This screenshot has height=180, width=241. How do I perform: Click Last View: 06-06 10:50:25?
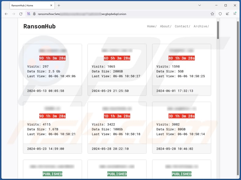click(181, 76)
